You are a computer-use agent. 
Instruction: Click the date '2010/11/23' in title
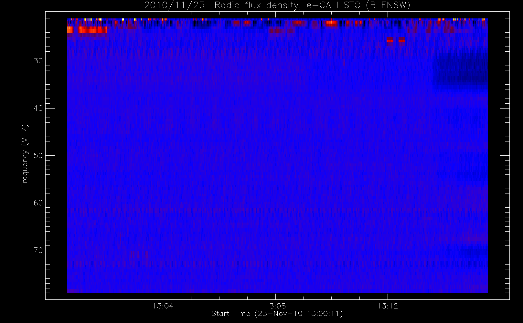pos(175,5)
